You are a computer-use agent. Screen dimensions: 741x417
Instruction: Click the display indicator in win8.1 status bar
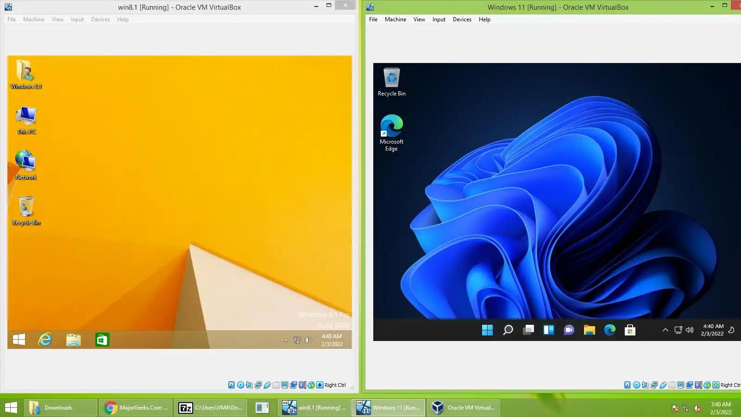click(285, 385)
